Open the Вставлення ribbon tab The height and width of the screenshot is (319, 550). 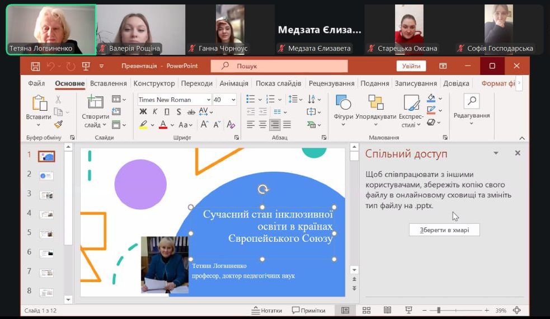tap(109, 83)
